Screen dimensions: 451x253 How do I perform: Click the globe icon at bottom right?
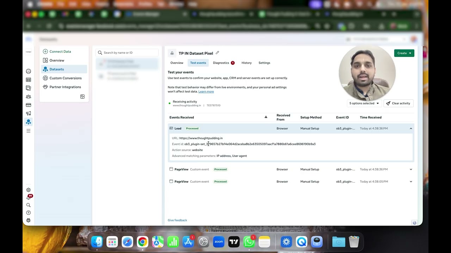[415, 223]
